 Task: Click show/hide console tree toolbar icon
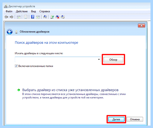(x=19, y=17)
